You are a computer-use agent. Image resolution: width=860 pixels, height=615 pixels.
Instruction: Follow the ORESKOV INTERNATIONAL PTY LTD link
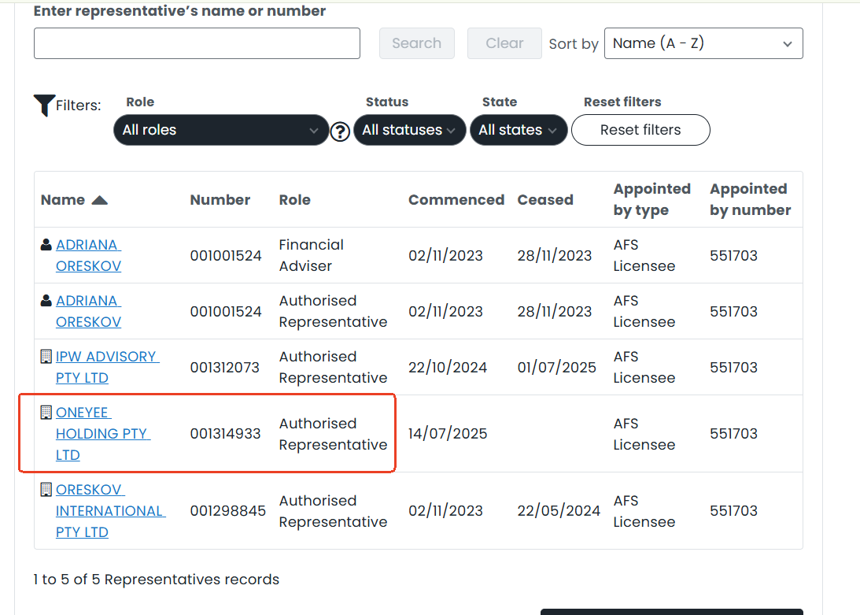pyautogui.click(x=109, y=511)
